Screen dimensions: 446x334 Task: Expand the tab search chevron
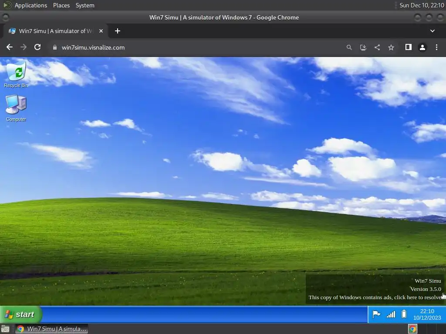[432, 31]
